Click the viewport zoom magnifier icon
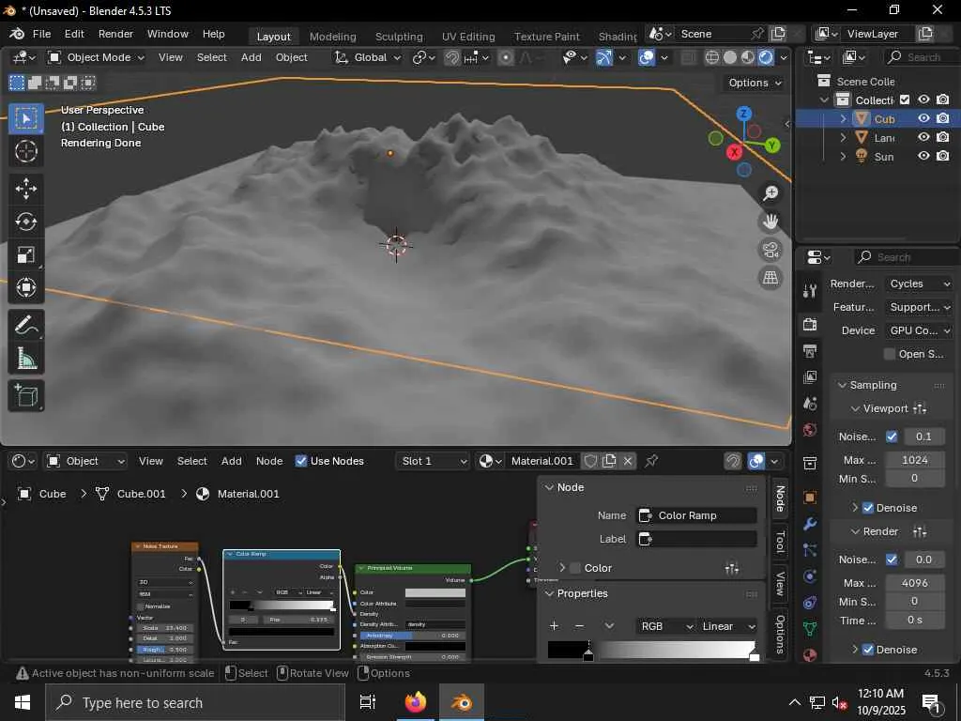This screenshot has height=721, width=961. coord(770,193)
